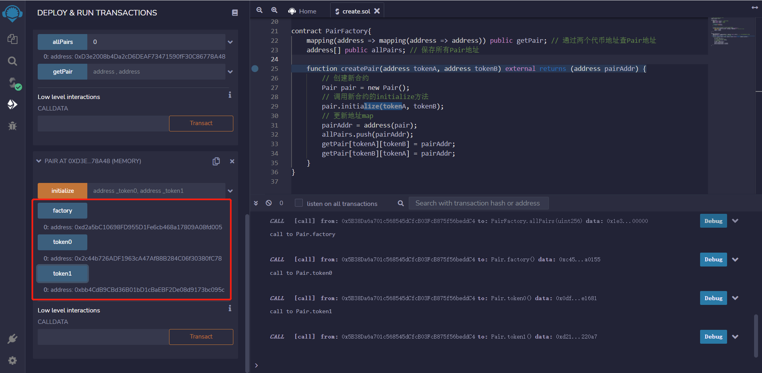Viewport: 762px width, 373px height.
Task: Focus the transaction hash search field
Action: tap(478, 203)
